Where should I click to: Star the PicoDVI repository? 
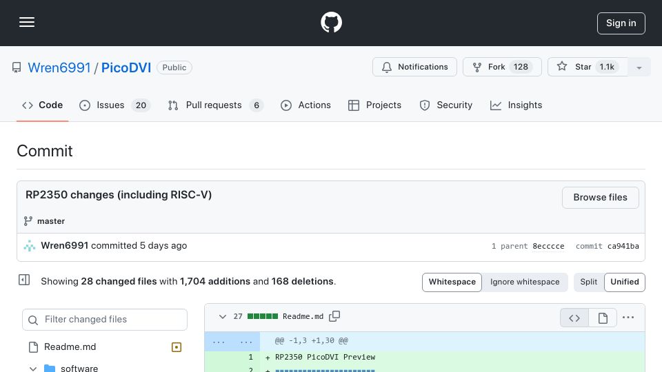click(588, 67)
